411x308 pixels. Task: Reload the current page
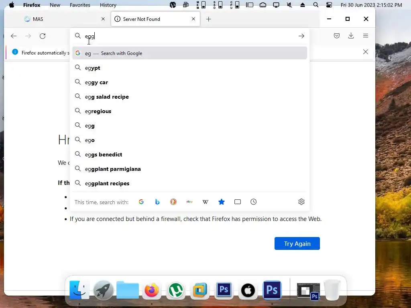43,36
